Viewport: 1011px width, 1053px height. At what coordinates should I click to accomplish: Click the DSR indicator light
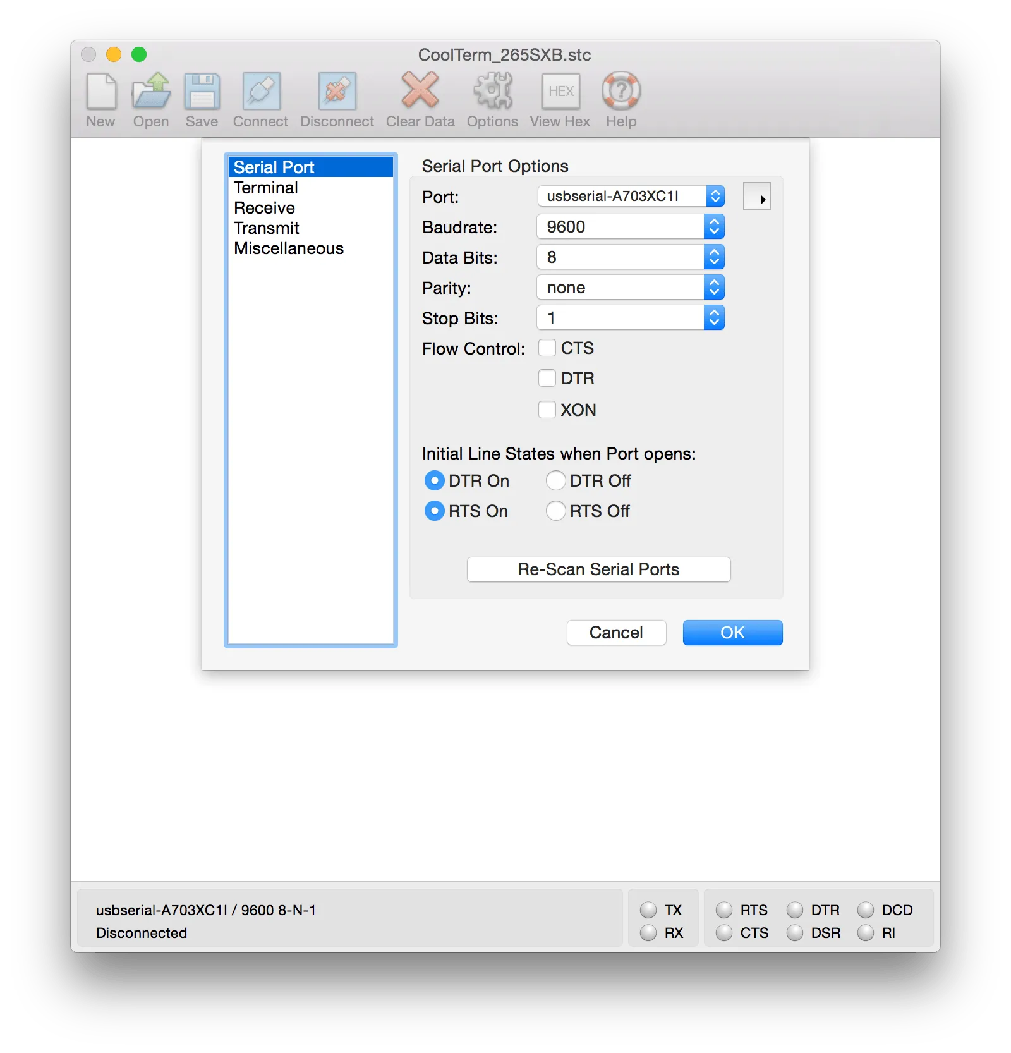point(795,932)
